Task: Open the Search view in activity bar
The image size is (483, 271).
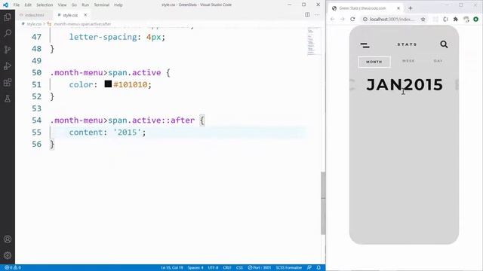Action: point(8,33)
